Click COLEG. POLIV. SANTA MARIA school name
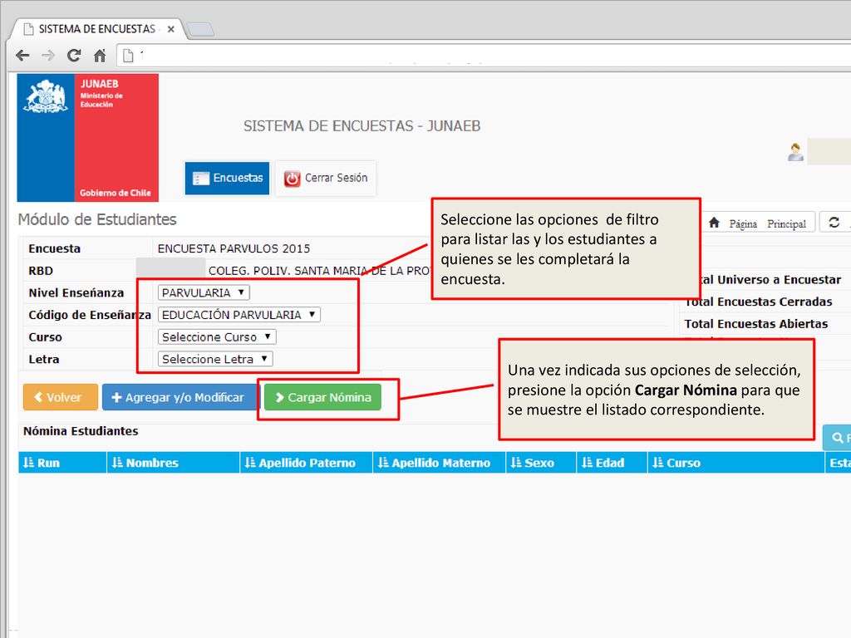 click(x=319, y=271)
